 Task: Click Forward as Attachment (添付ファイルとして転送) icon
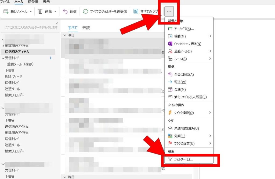click(x=170, y=97)
